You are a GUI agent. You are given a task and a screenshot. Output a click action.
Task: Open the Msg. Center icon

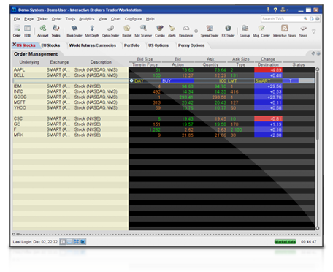(261, 31)
